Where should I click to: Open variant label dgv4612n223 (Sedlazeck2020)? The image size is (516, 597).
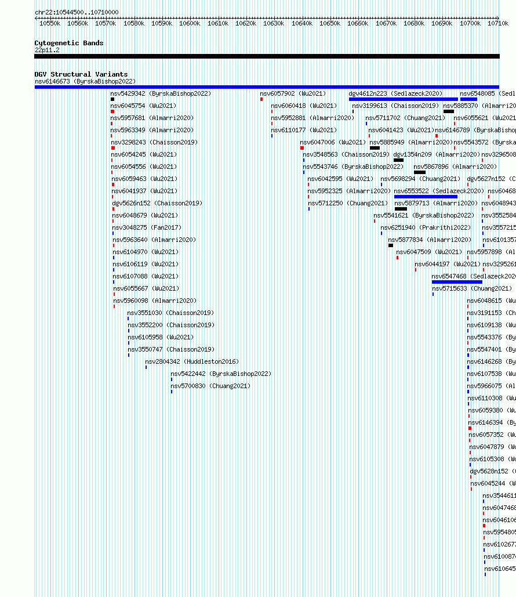coord(396,93)
